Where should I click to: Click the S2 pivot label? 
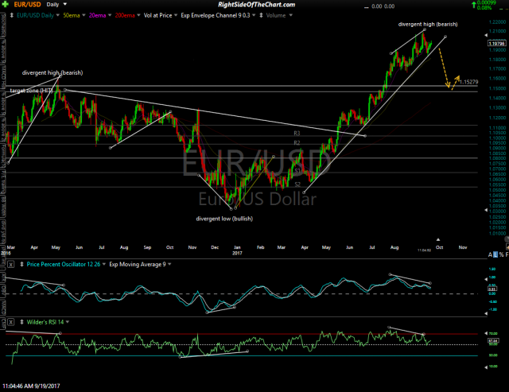[297, 184]
